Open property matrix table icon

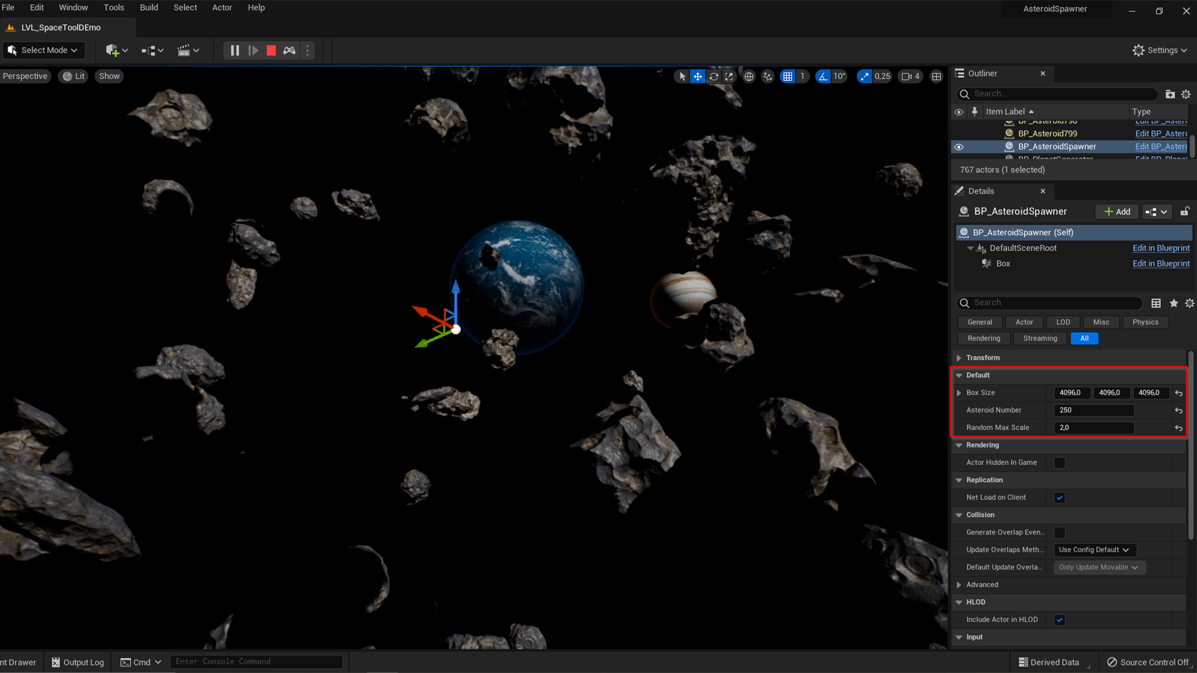1156,303
